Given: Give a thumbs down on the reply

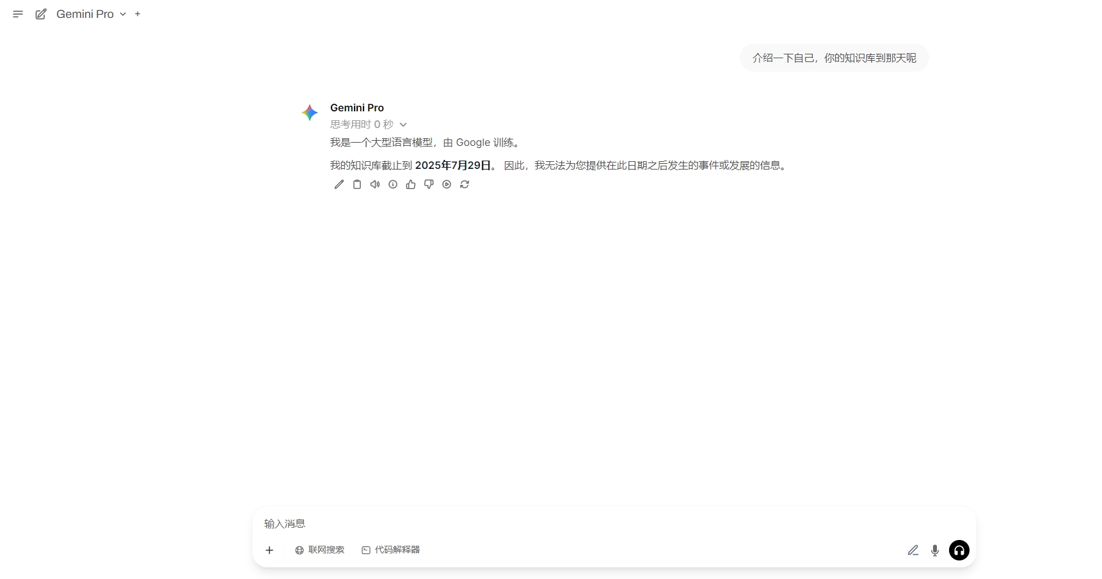Looking at the screenshot, I should [x=428, y=184].
